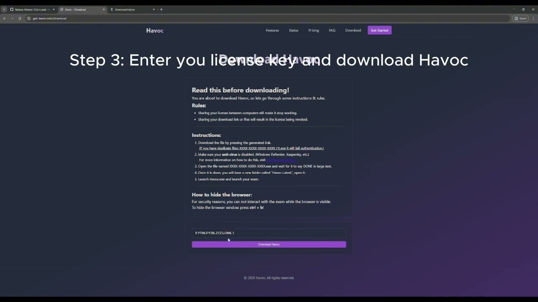Viewport: 538px width, 302px height.
Task: Click the GitHub favicon on first tab
Action: tap(12, 9)
